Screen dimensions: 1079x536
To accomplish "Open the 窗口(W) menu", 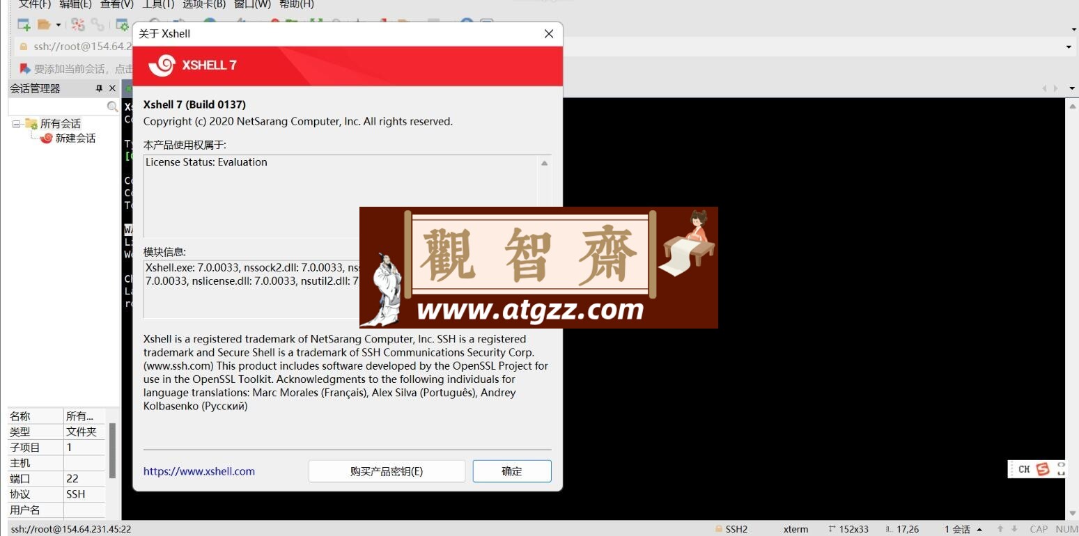I will pos(252,4).
